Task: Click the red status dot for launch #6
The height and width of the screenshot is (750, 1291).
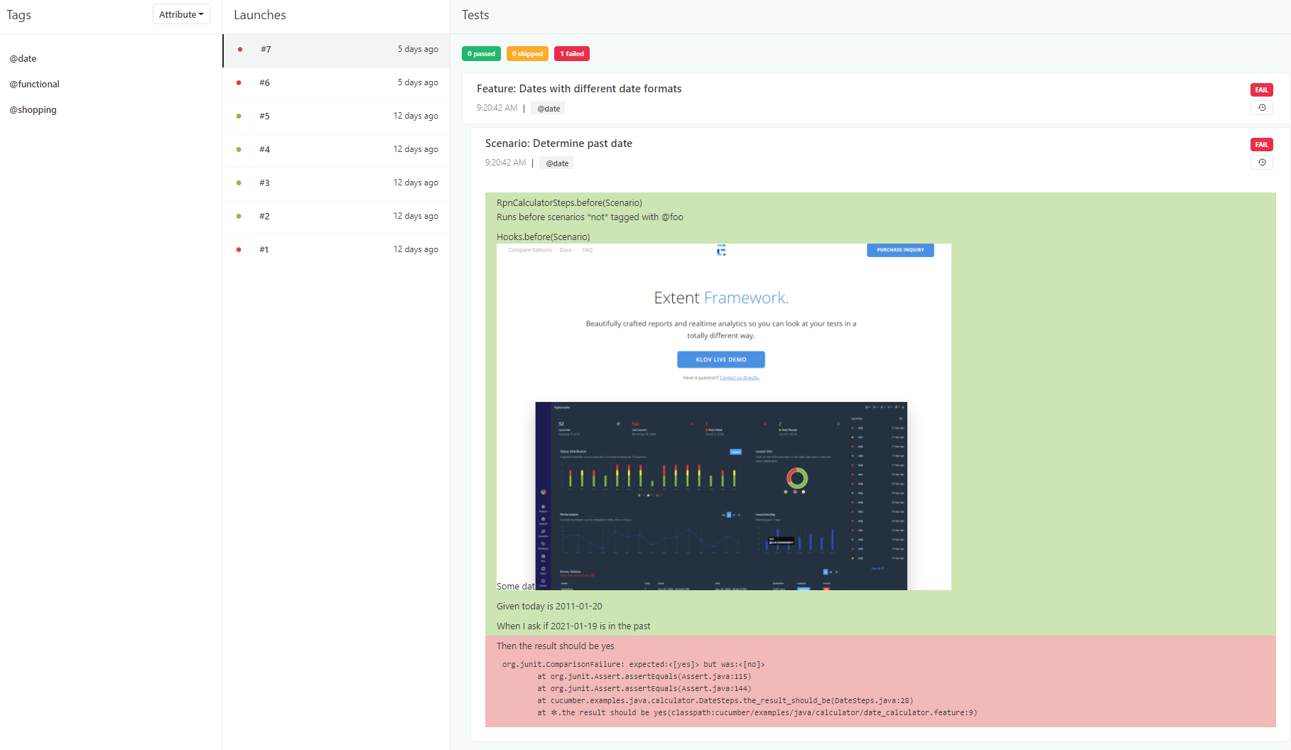Action: (239, 83)
